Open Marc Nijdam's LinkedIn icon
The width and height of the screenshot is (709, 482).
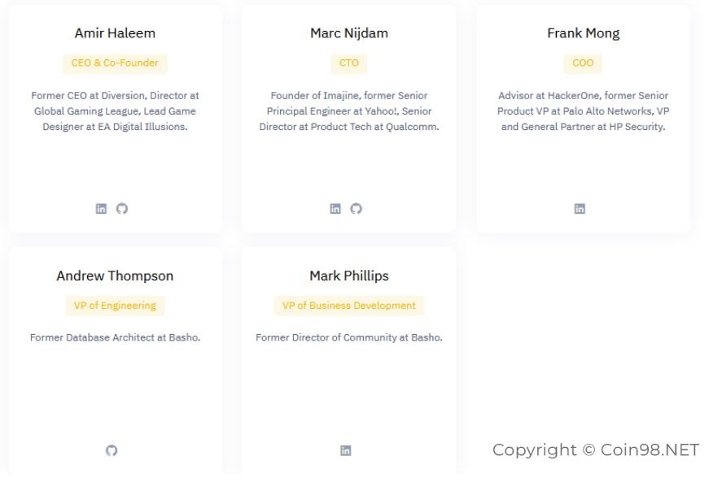click(x=335, y=209)
